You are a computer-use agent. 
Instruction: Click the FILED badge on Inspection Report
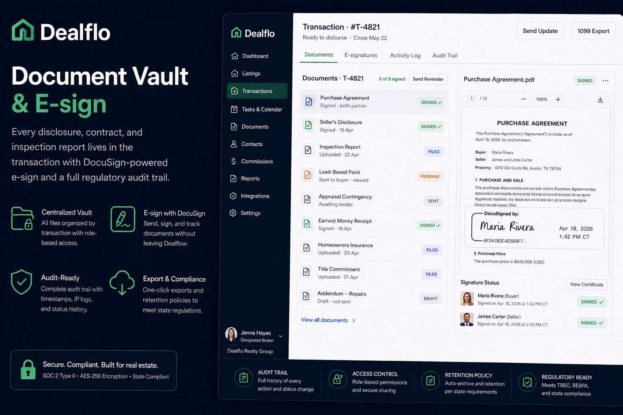click(x=434, y=152)
